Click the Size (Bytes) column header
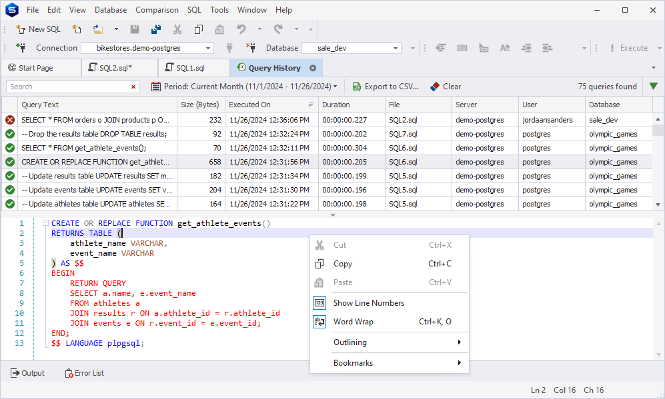Image resolution: width=665 pixels, height=399 pixels. tap(201, 105)
